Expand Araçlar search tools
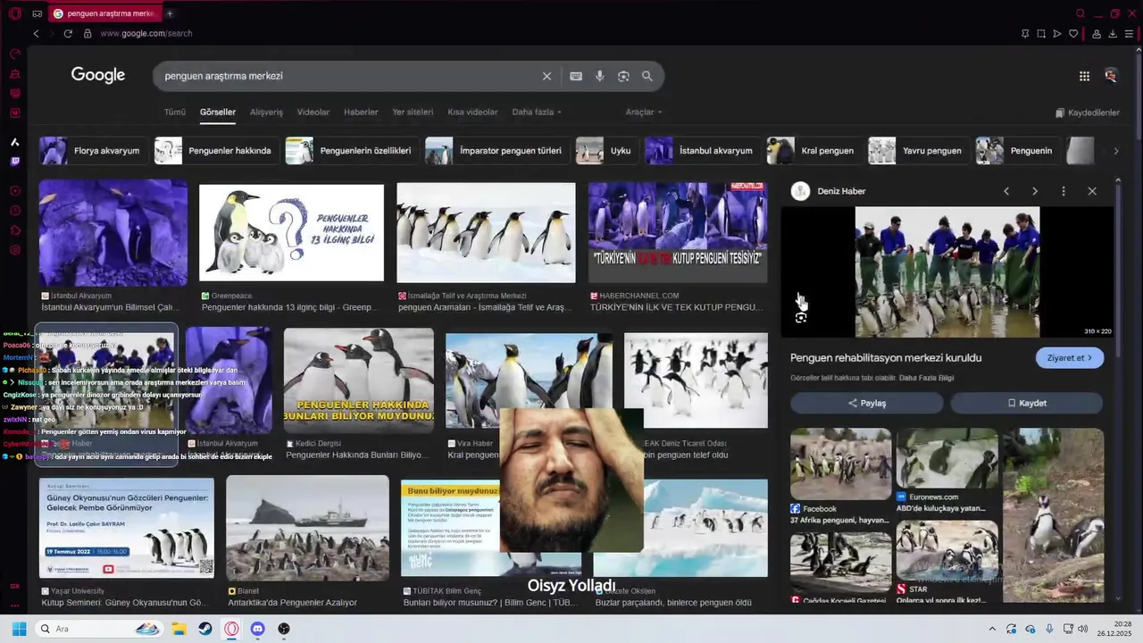The width and height of the screenshot is (1143, 643). tap(644, 113)
